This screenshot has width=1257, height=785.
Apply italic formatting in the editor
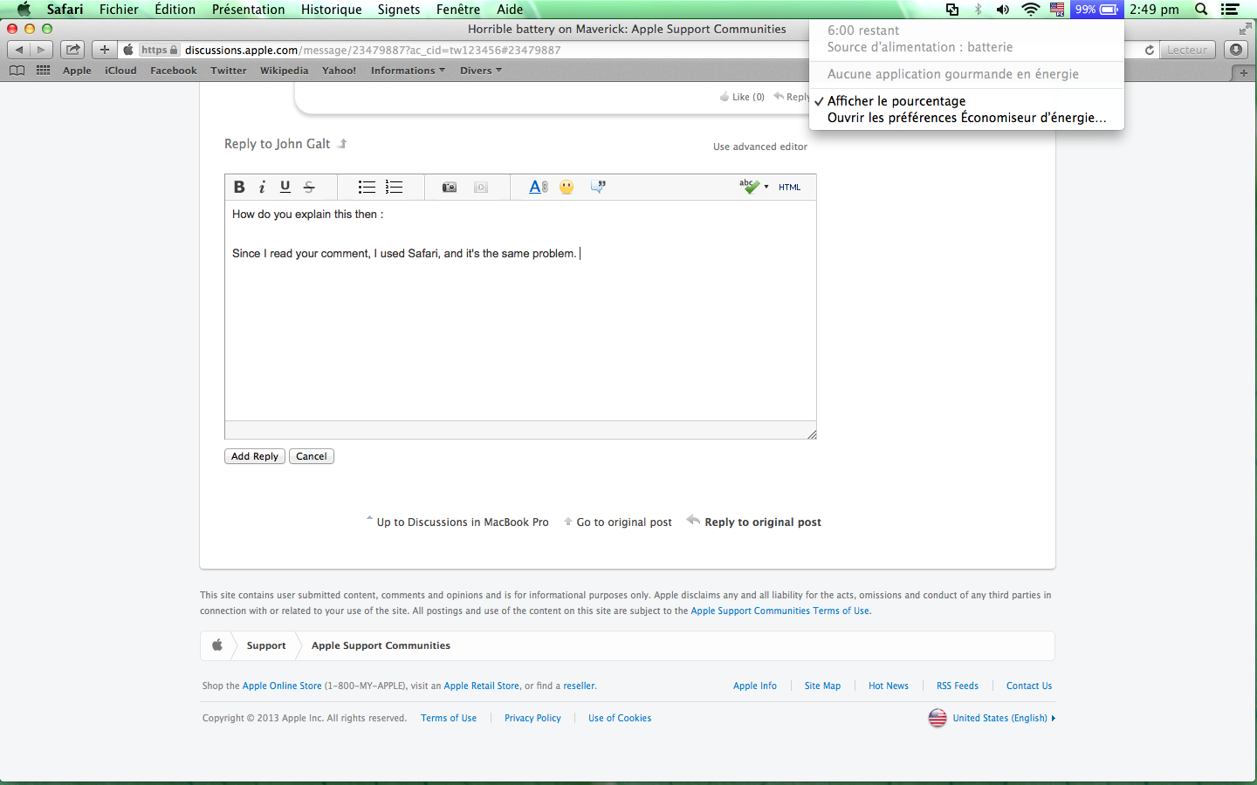click(x=262, y=187)
